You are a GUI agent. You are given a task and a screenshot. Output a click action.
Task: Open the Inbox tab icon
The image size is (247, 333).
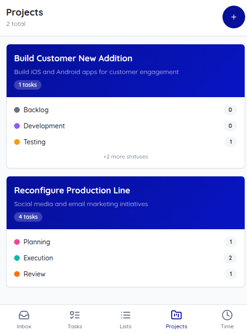click(x=24, y=315)
